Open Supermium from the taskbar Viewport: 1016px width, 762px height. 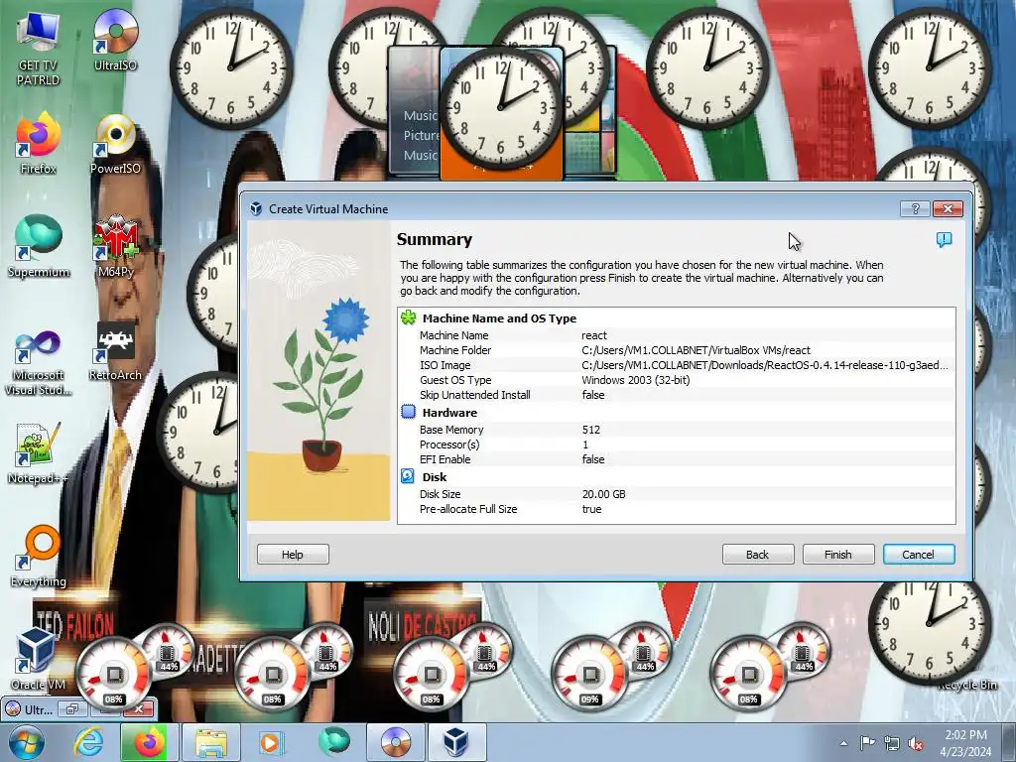tap(333, 742)
